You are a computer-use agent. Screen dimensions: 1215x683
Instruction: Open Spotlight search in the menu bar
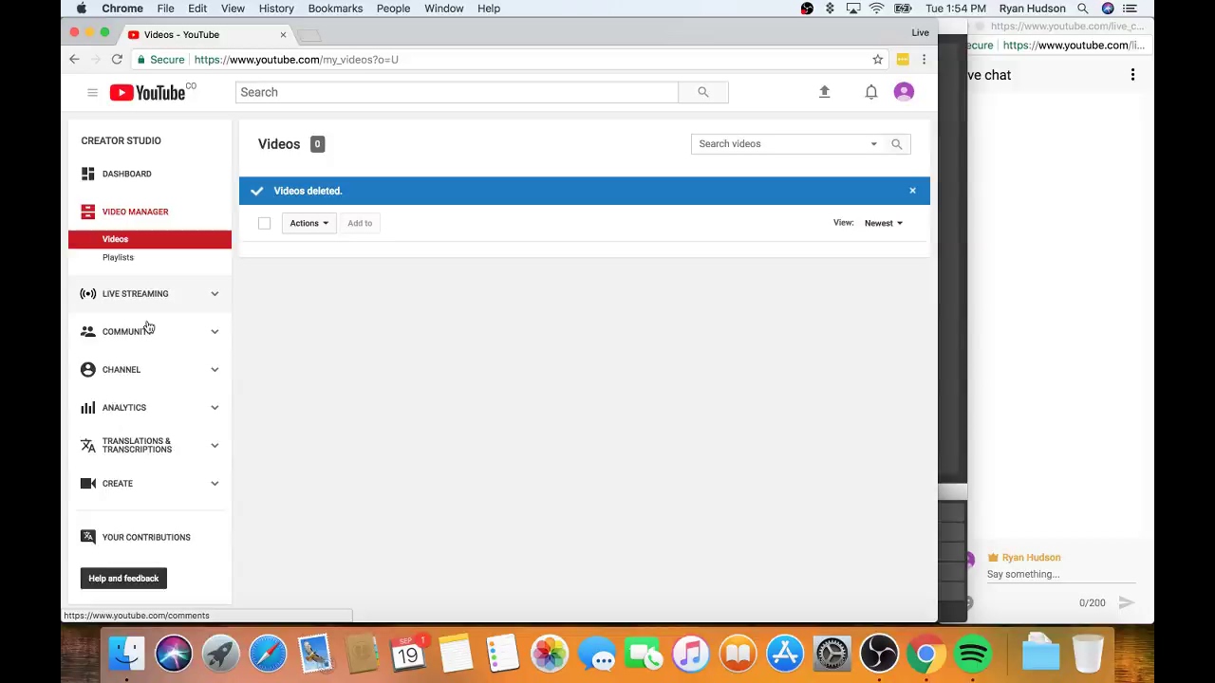coord(1082,9)
